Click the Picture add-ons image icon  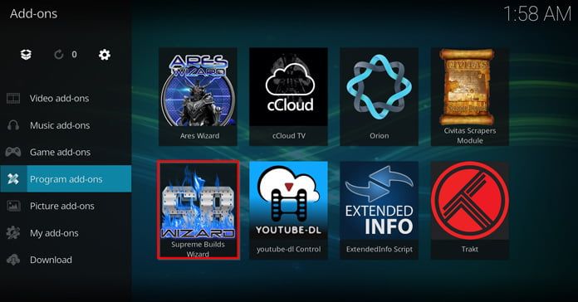coord(13,206)
